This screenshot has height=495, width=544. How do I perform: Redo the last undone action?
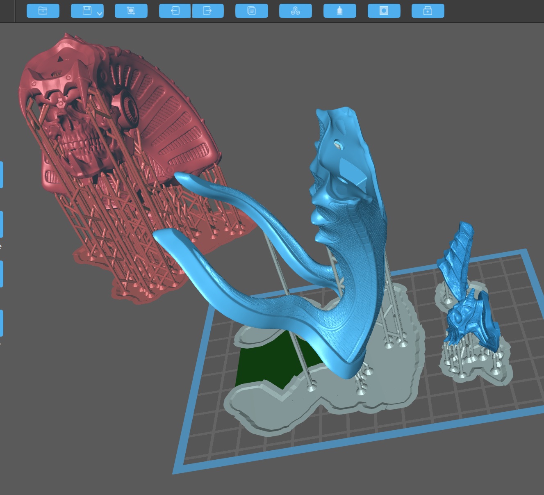(x=207, y=11)
